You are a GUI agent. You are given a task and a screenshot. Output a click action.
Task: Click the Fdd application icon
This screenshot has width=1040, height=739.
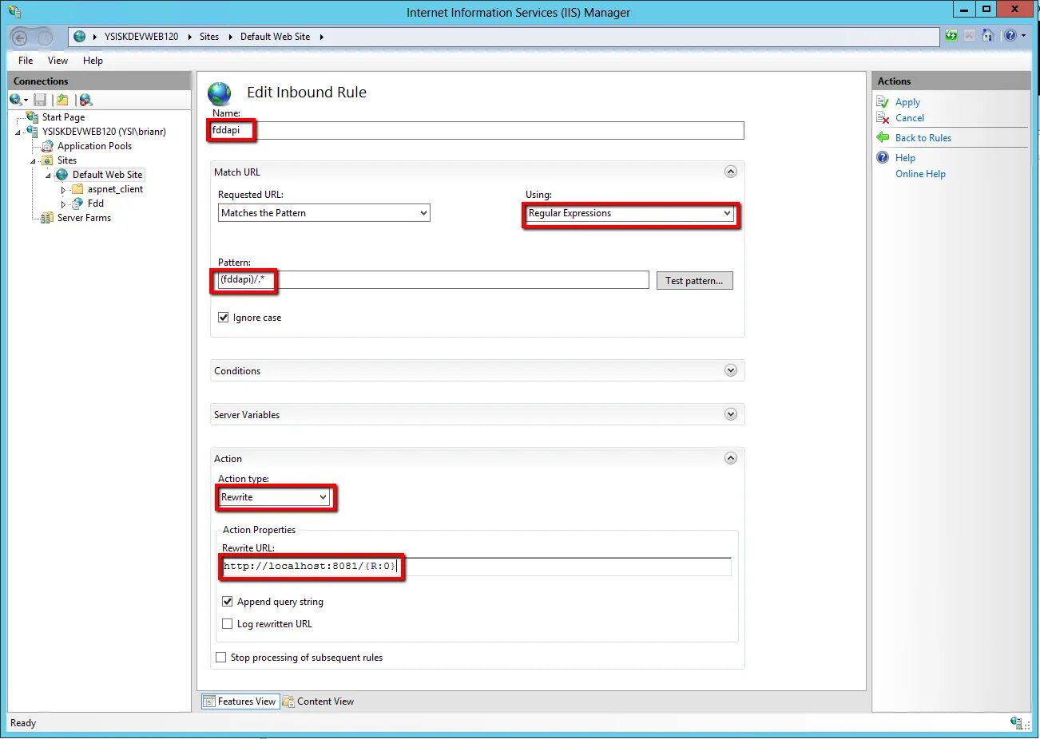77,204
